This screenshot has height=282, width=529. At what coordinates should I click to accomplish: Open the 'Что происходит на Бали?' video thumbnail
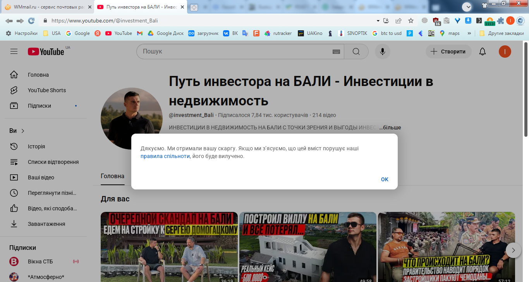[447, 247]
